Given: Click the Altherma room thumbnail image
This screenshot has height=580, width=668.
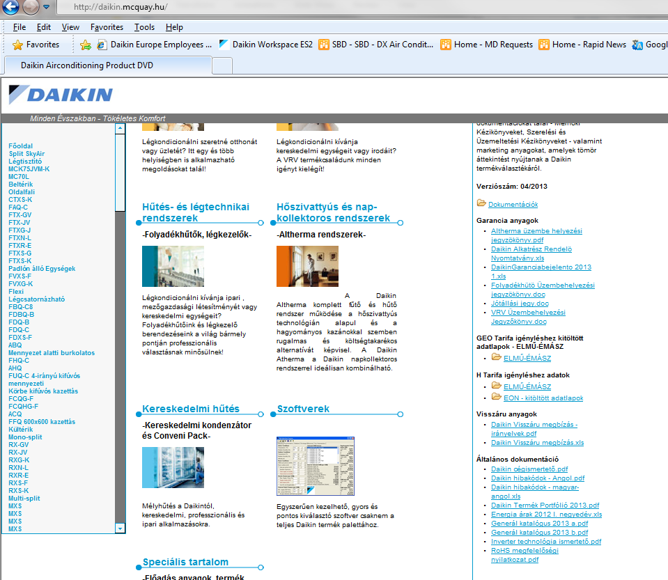Looking at the screenshot, I should point(308,266).
